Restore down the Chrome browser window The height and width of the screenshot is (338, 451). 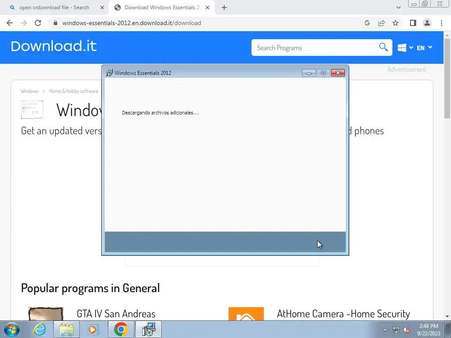[x=425, y=4]
